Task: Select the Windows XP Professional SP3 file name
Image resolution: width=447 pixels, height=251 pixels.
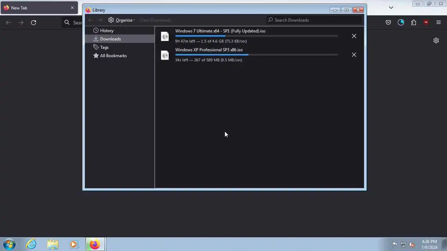Action: click(x=209, y=50)
